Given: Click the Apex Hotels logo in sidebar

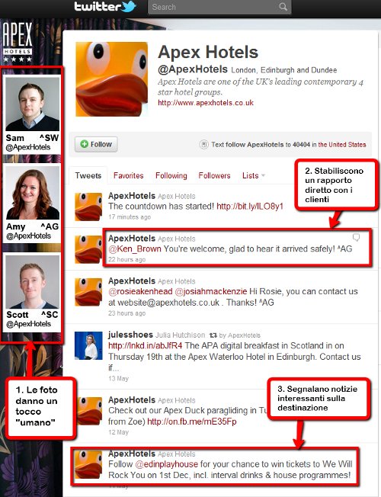Looking at the screenshot, I should tap(18, 42).
